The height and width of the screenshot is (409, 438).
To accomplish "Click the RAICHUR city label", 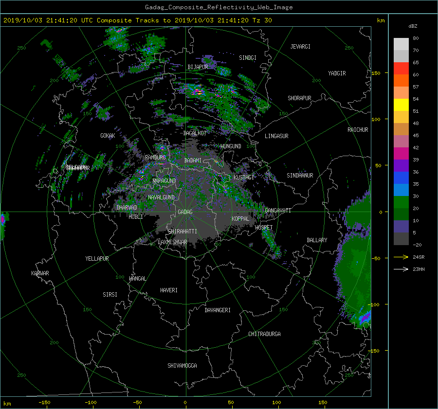I will 358,130.
